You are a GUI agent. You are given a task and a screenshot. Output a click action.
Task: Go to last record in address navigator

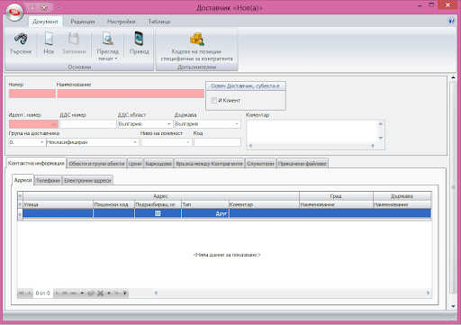65,293
